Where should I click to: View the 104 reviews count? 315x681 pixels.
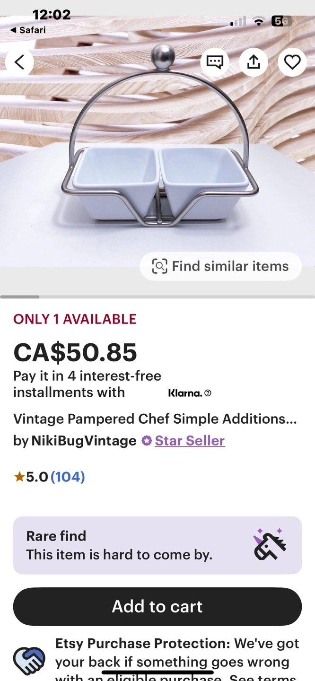pyautogui.click(x=68, y=477)
